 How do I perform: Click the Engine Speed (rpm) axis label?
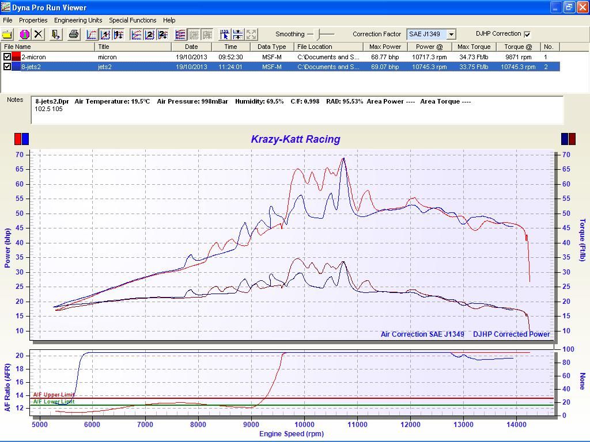pyautogui.click(x=292, y=434)
